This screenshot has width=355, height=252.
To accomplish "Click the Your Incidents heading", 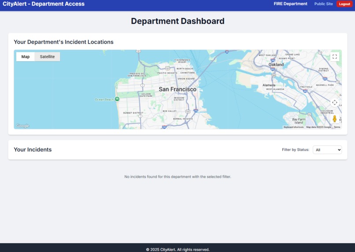I will [x=33, y=150].
